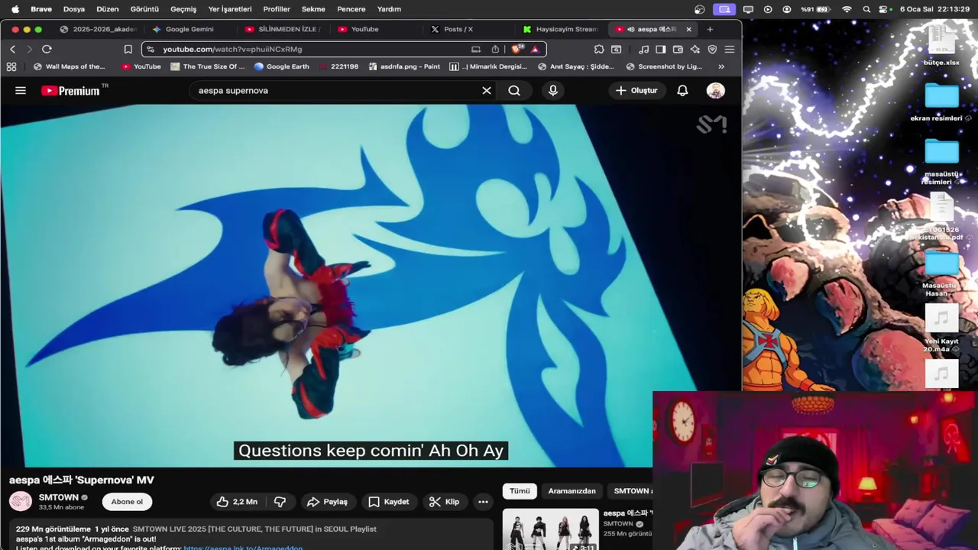Open Brave media control music icon
The image size is (978, 550).
click(643, 49)
